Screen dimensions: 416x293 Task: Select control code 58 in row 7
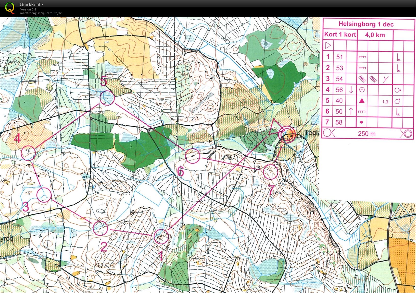pos(339,122)
